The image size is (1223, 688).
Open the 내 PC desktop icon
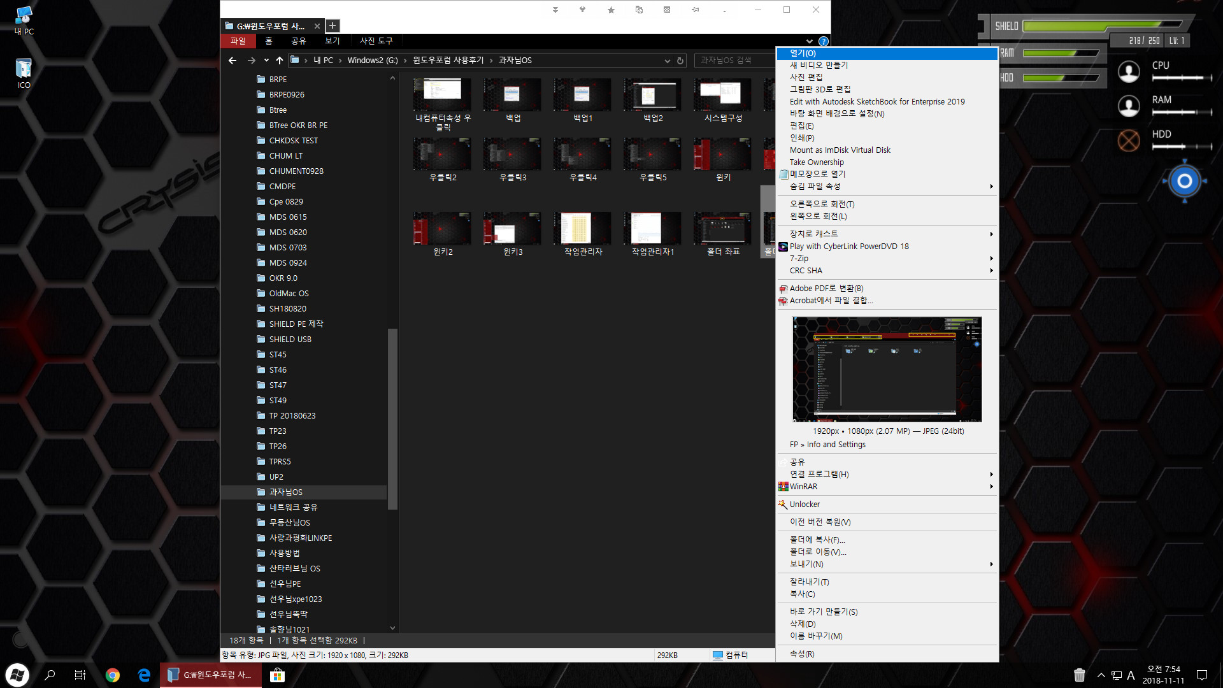tap(24, 20)
